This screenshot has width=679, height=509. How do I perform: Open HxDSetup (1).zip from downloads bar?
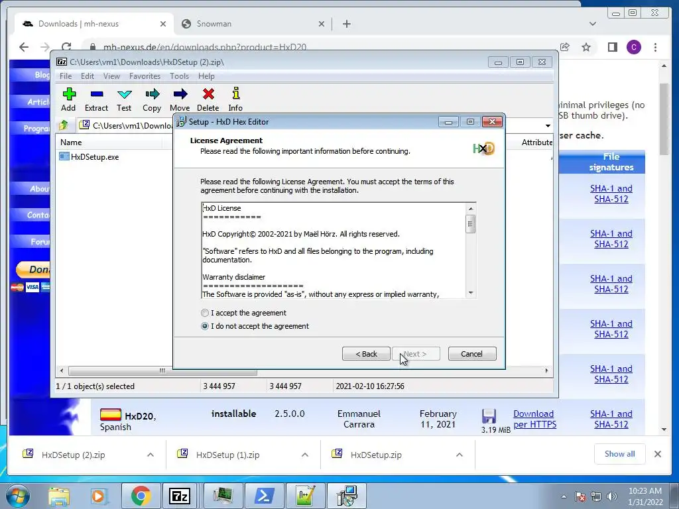point(227,455)
